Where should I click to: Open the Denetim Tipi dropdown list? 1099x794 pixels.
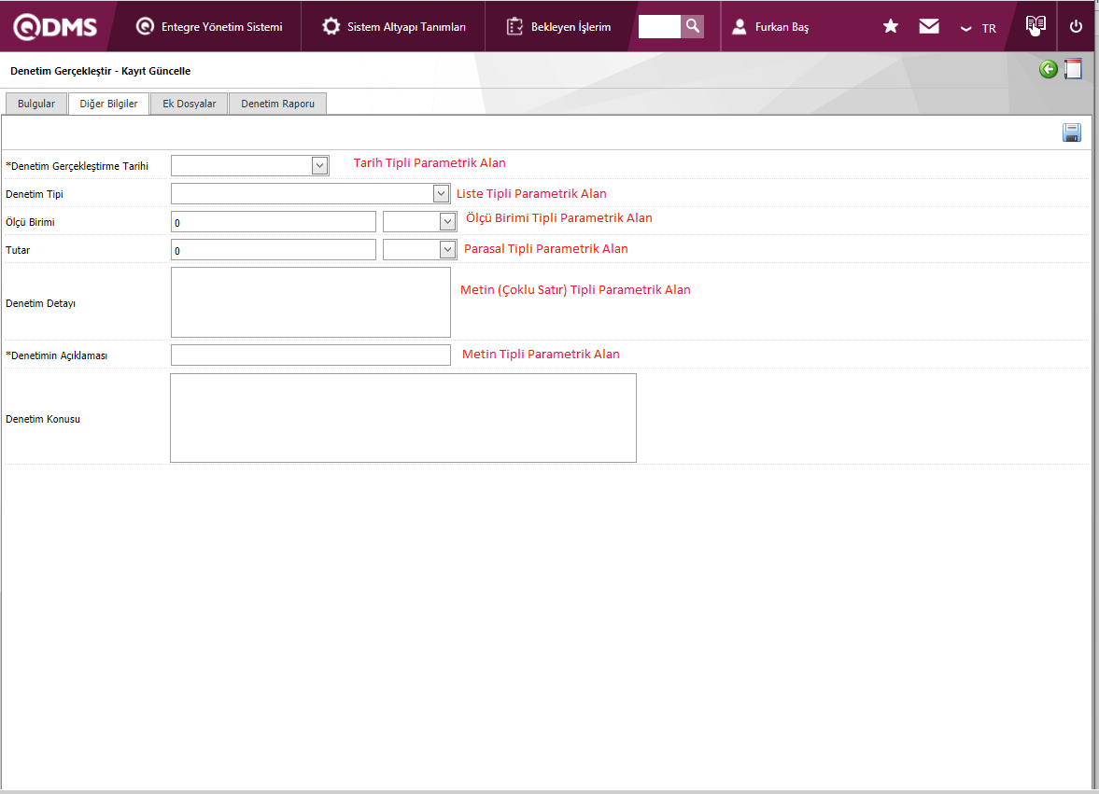point(442,193)
